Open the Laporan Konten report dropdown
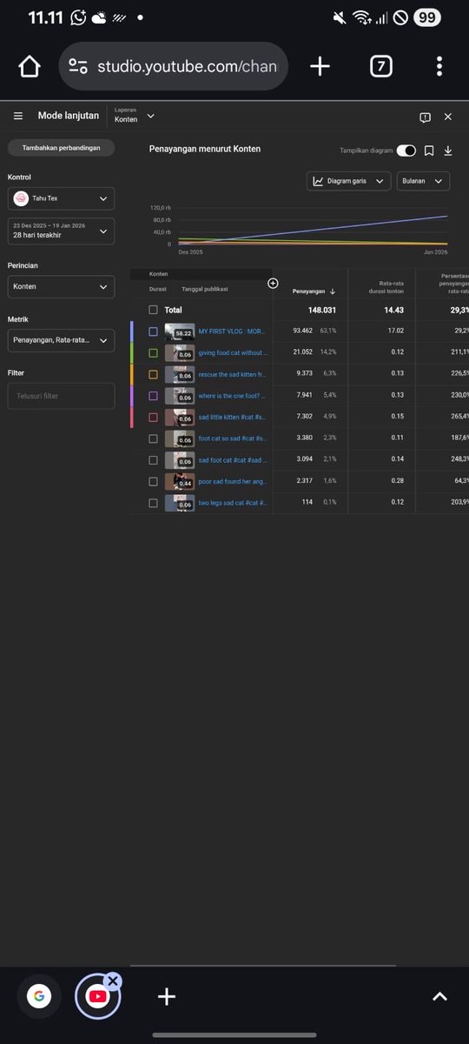This screenshot has width=469, height=1044. [x=135, y=116]
